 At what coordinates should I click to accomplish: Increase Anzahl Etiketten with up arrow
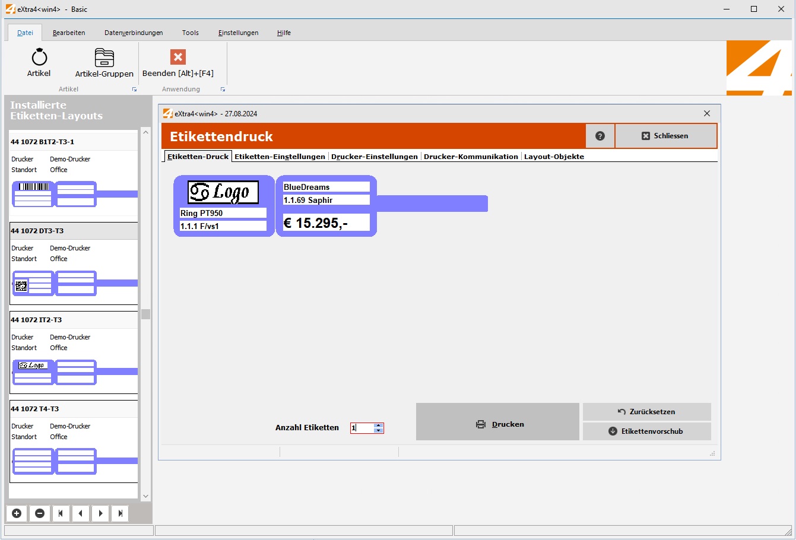(x=379, y=425)
